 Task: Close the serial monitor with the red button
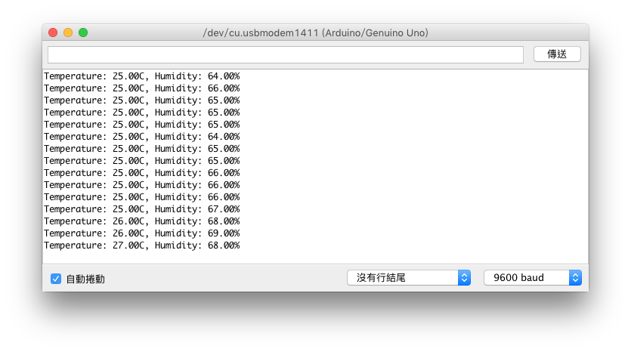[53, 32]
